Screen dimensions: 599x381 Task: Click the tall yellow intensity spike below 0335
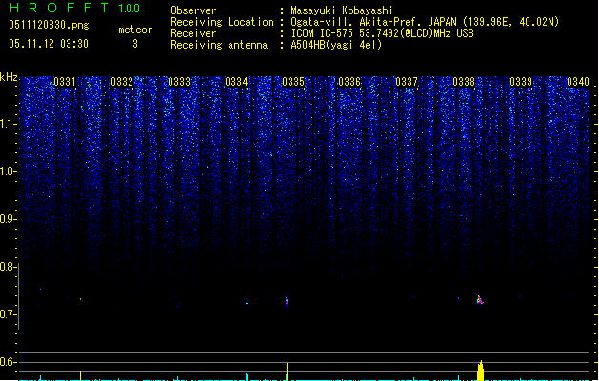(287, 371)
